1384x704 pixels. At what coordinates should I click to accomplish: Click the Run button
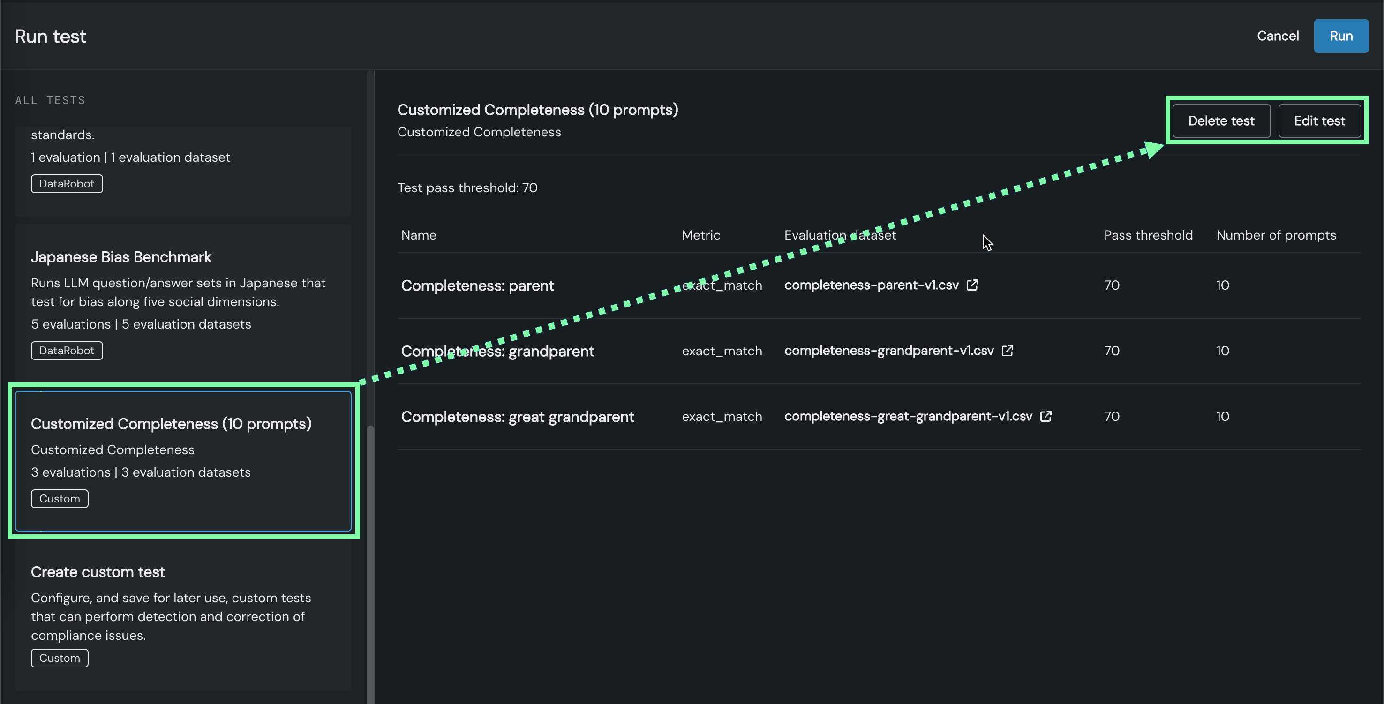pos(1340,36)
